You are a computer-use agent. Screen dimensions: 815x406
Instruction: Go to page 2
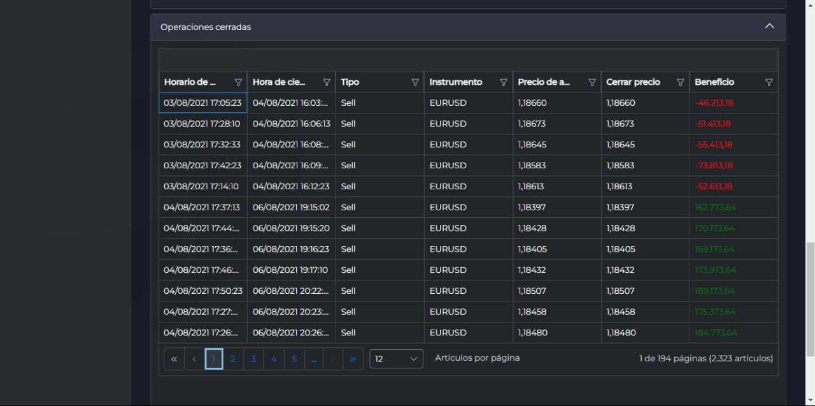(x=233, y=359)
